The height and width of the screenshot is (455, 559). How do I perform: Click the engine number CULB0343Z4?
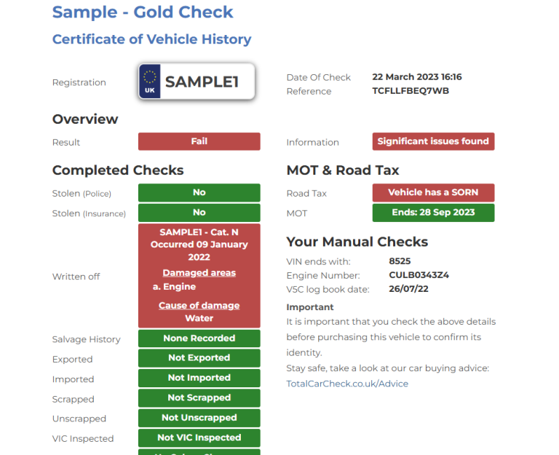(419, 275)
